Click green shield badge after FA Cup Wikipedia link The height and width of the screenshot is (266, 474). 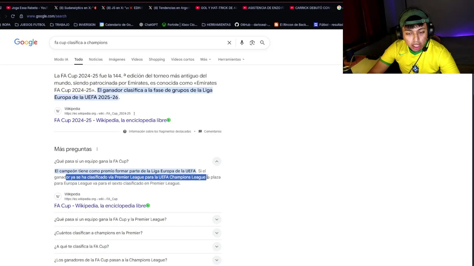point(148,205)
